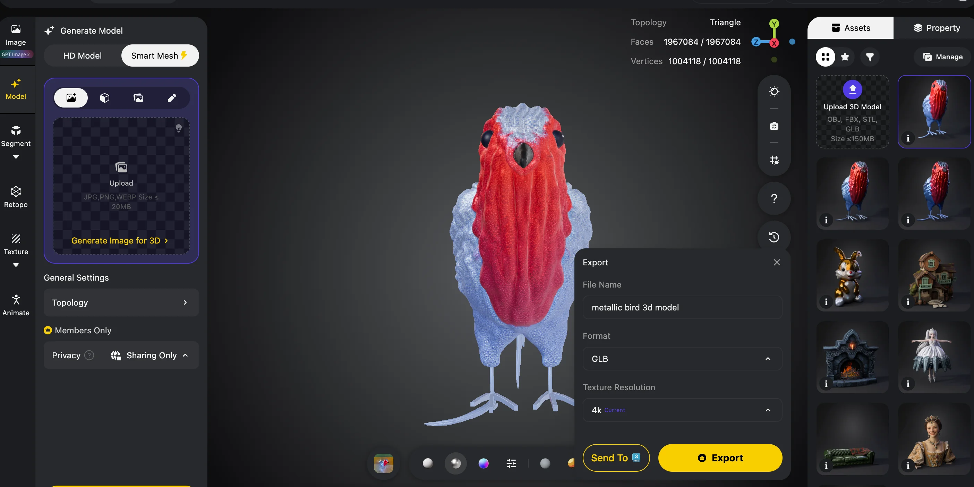Show info for the rabbit asset

(826, 302)
